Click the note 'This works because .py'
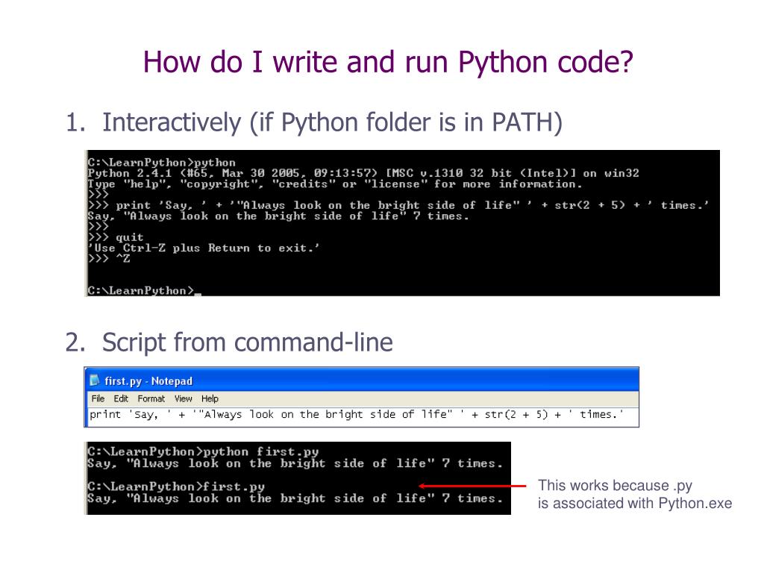Image resolution: width=764 pixels, height=573 pixels. [615, 485]
